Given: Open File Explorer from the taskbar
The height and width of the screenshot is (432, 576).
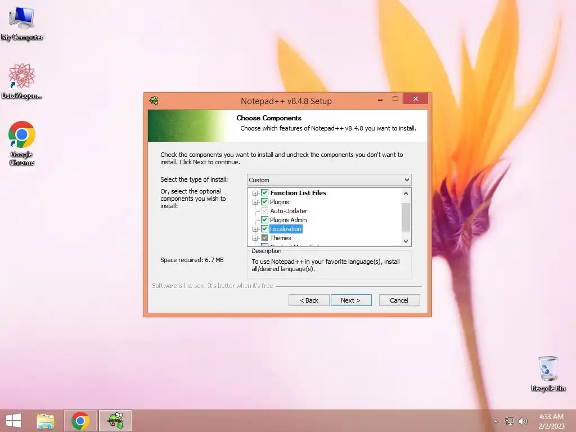Looking at the screenshot, I should [46, 421].
